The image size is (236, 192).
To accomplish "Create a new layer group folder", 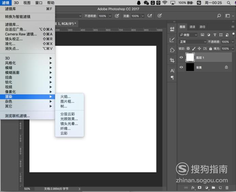I will tap(213, 187).
